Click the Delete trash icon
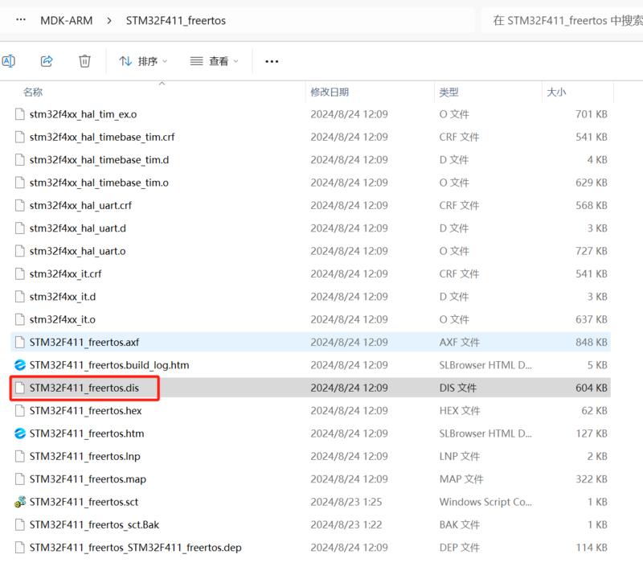643x567 pixels. [x=84, y=61]
